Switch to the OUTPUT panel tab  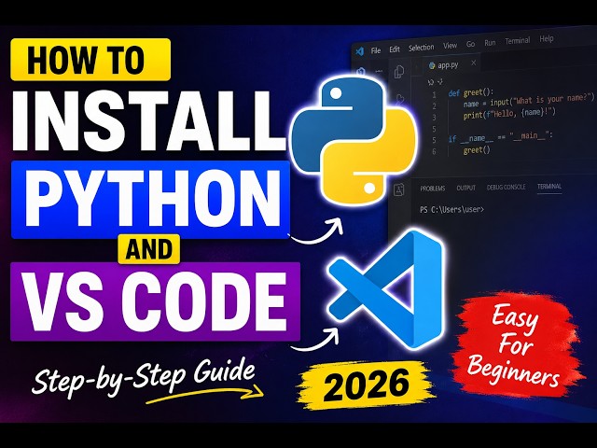point(466,188)
